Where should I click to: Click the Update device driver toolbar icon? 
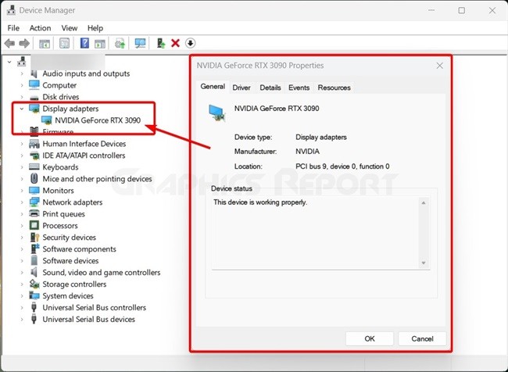pyautogui.click(x=120, y=43)
